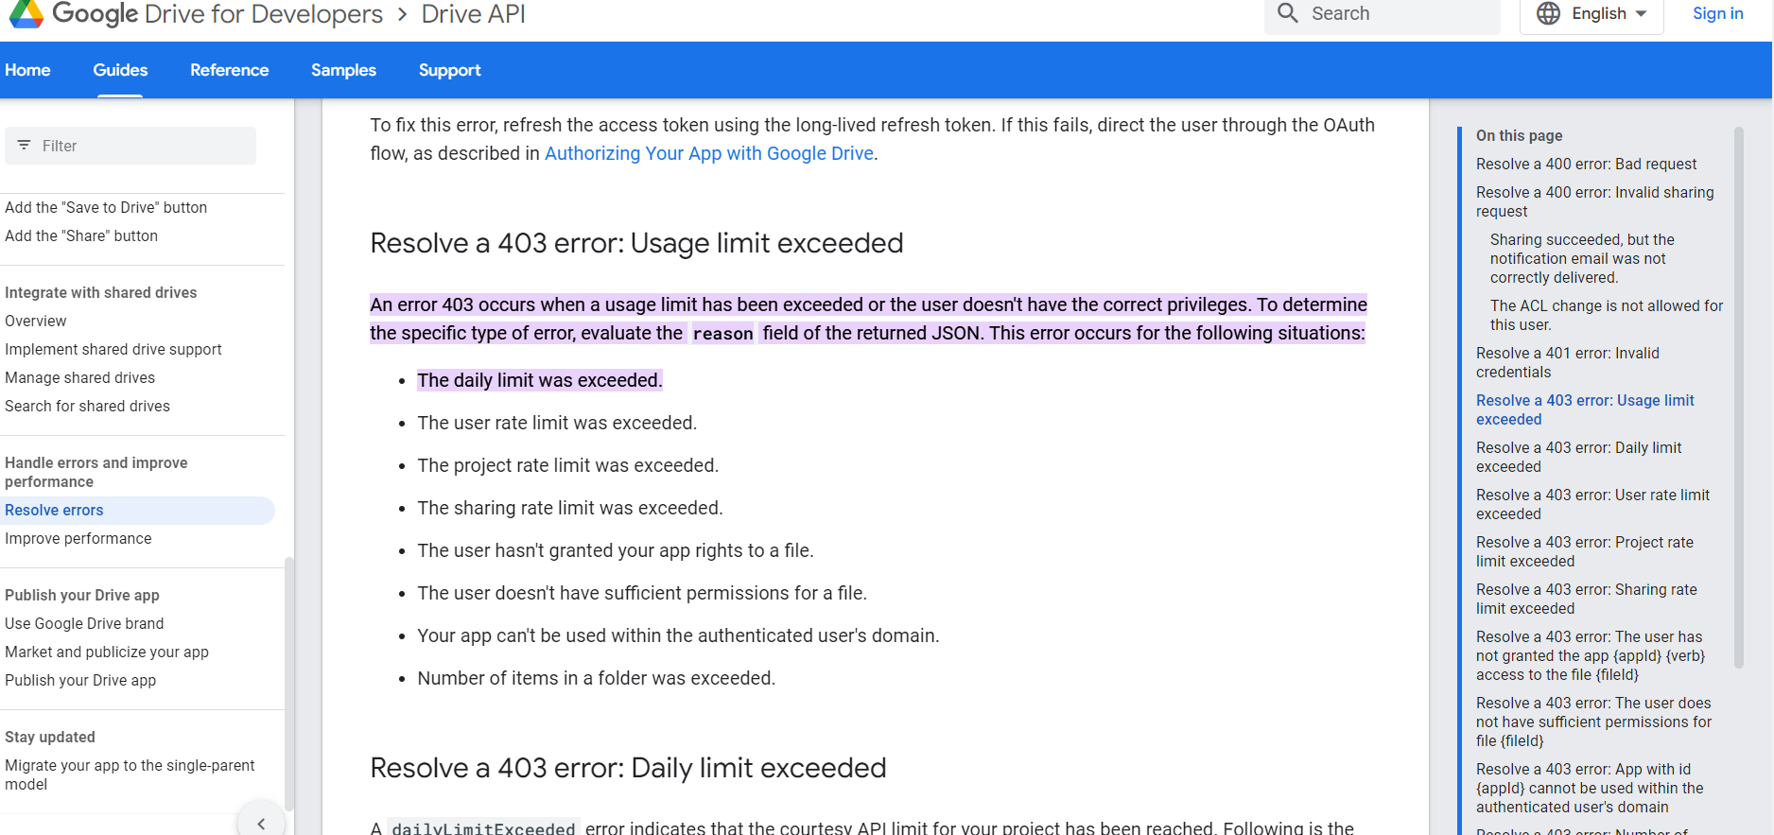
Task: Click the "Resolve a 403 error: Usage limit exceeded" heading
Action: pos(636,243)
